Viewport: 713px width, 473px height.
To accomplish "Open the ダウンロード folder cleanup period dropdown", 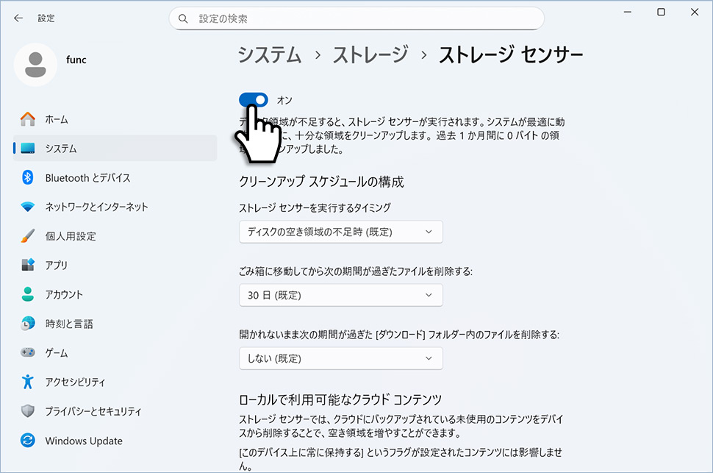I will (x=340, y=358).
